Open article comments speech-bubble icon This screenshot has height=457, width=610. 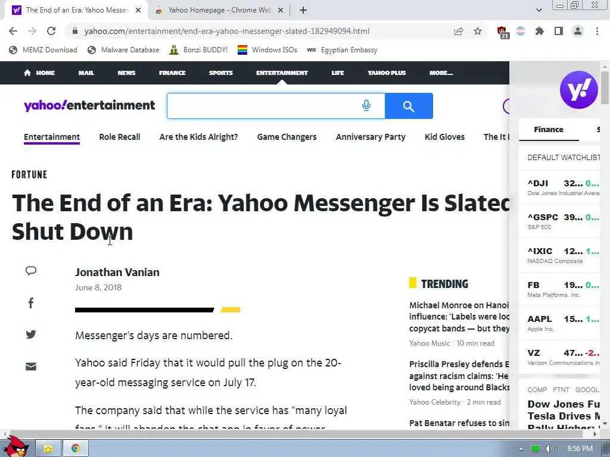31,271
